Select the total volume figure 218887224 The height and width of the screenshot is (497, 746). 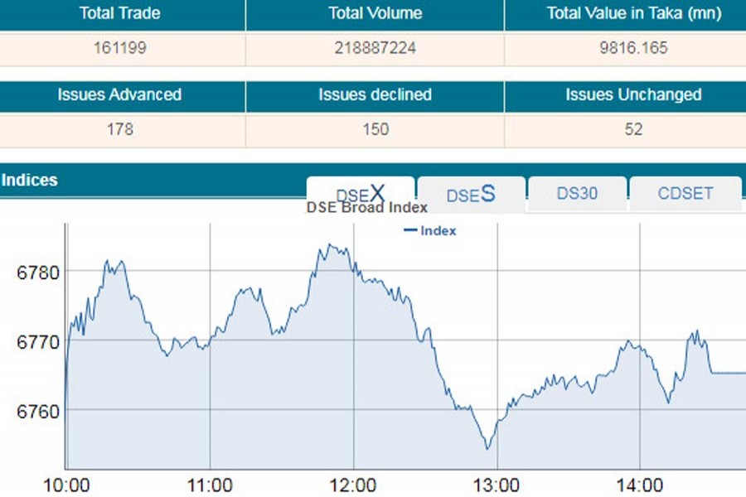pyautogui.click(x=375, y=48)
